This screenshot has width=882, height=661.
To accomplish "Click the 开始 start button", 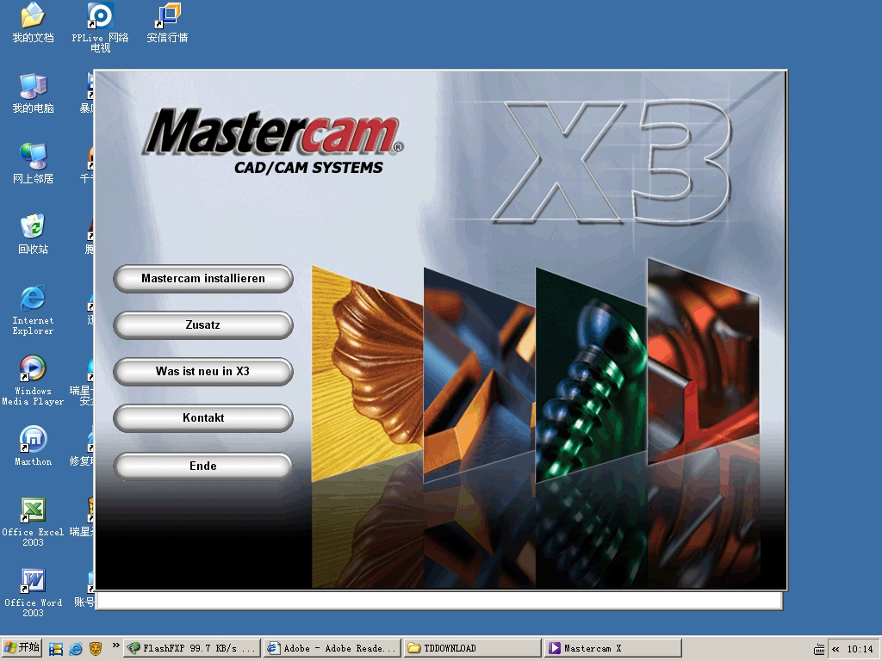I will pyautogui.click(x=22, y=648).
